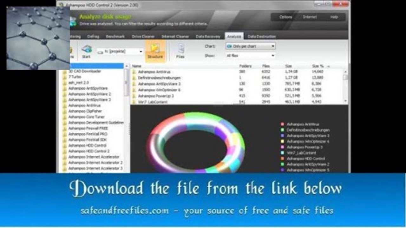Click folder icon beside Ashampoo Firewall FREE

pyautogui.click(x=65, y=128)
